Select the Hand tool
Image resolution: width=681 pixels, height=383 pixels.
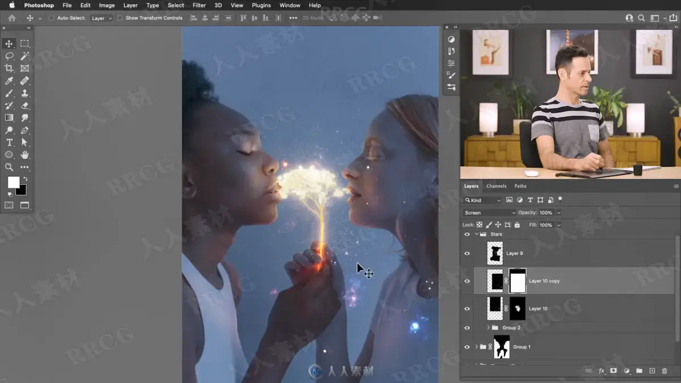pos(24,155)
